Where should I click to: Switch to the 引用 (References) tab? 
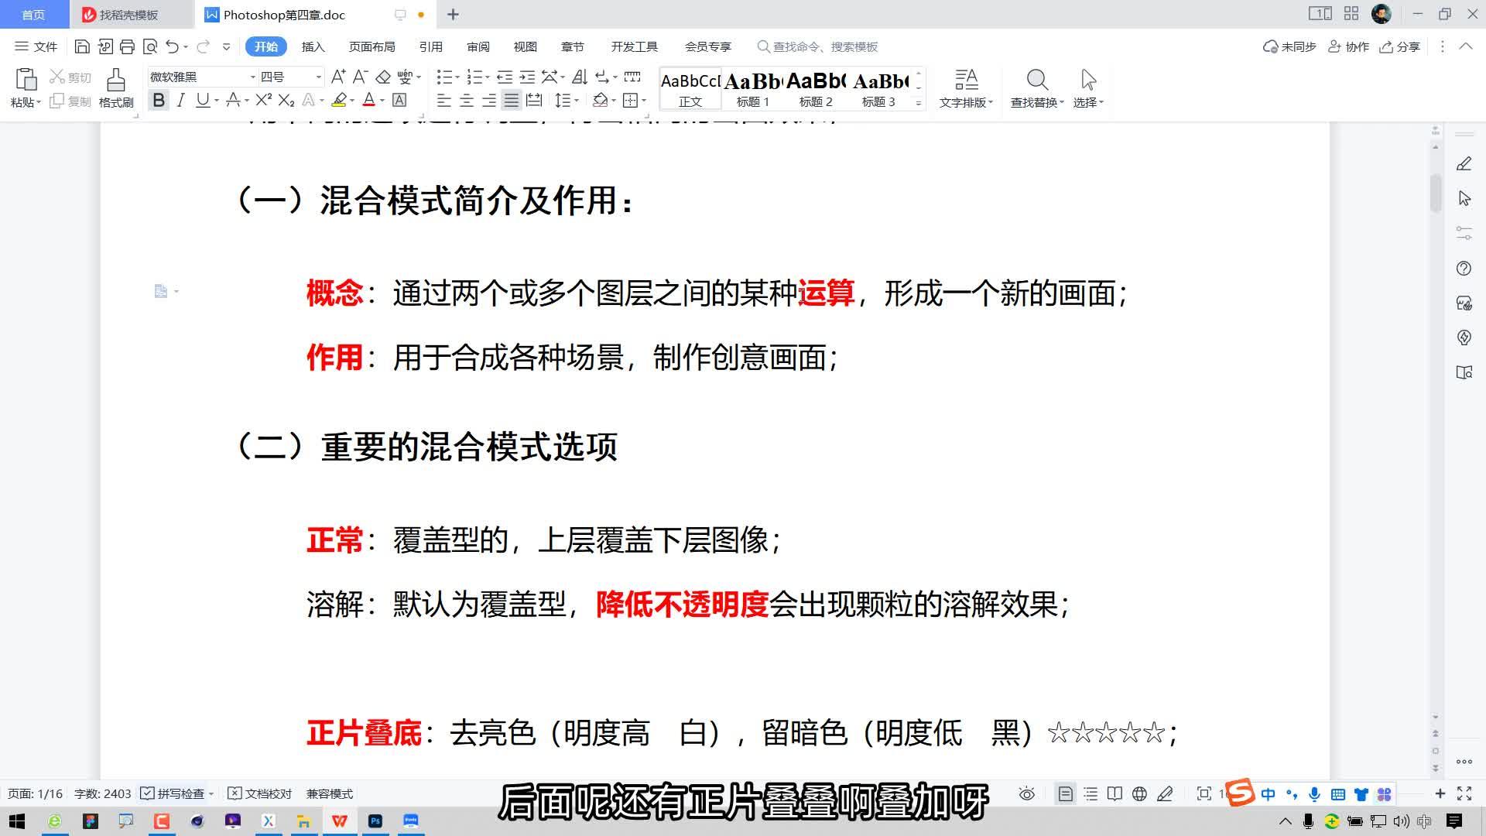[430, 46]
